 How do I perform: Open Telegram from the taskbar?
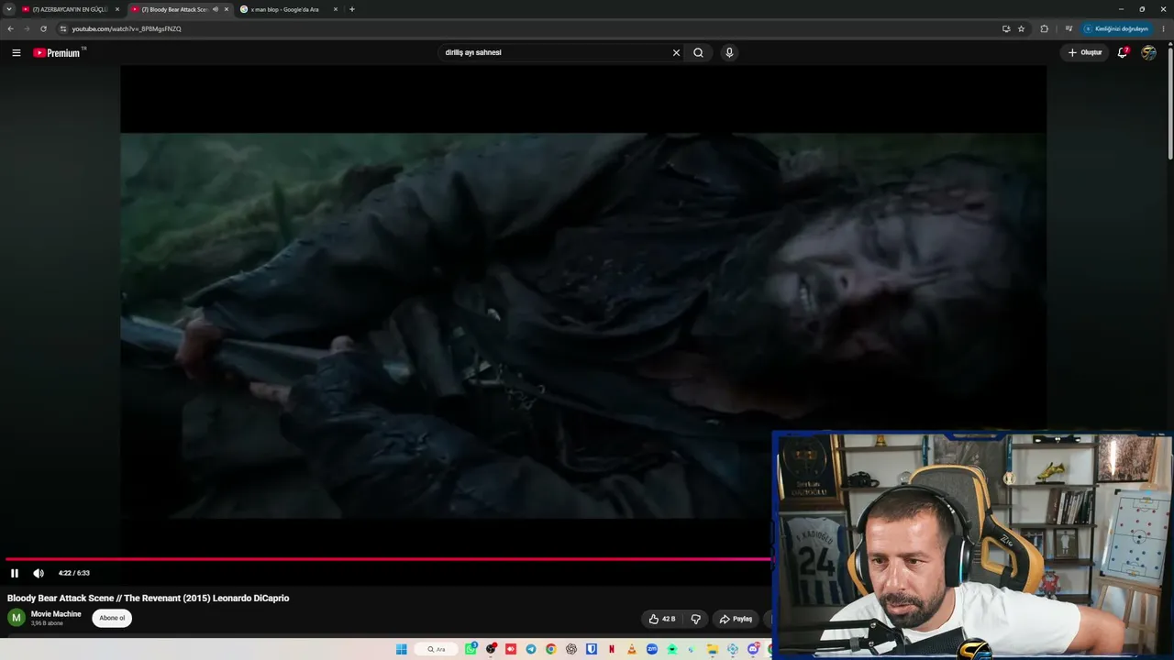[531, 649]
